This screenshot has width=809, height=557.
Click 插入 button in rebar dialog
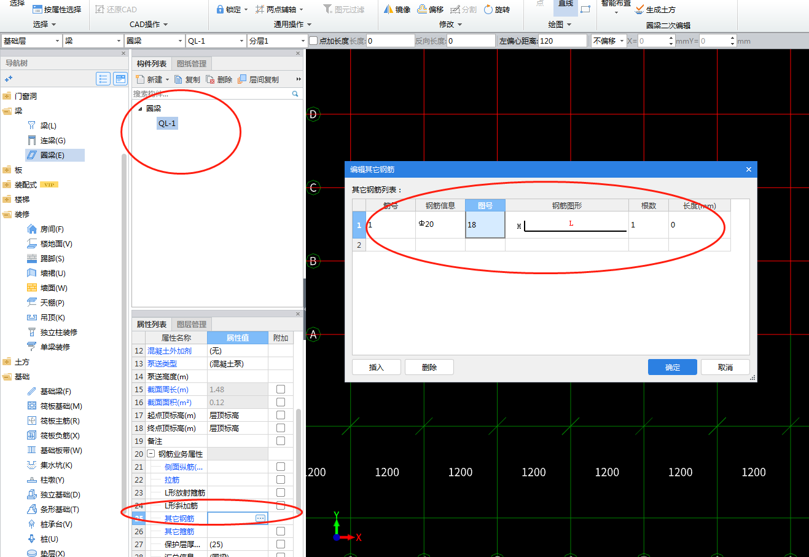pos(377,367)
